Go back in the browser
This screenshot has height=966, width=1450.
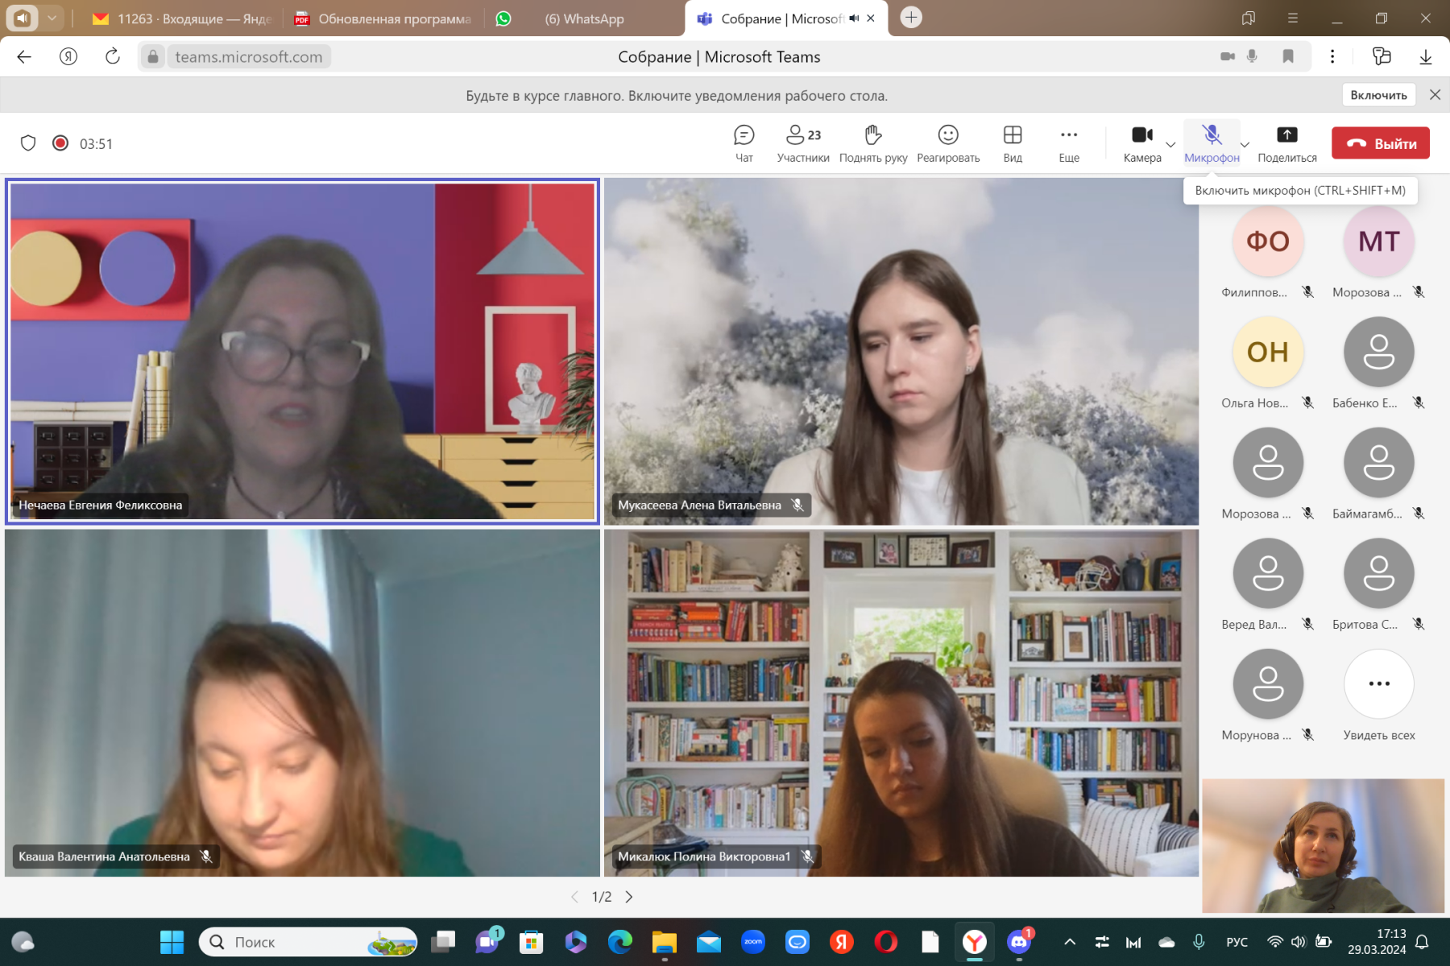pos(24,56)
